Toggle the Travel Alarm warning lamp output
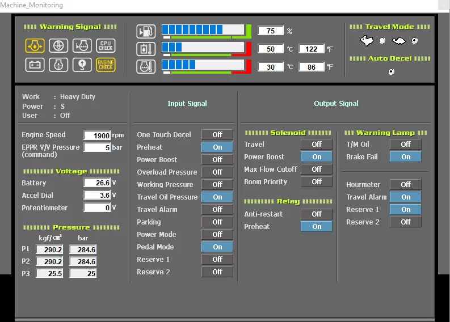Viewport: 450px width, 322px height. coord(405,197)
